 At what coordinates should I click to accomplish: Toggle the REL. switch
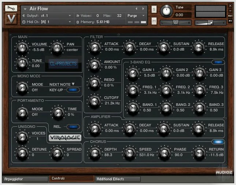point(73,127)
